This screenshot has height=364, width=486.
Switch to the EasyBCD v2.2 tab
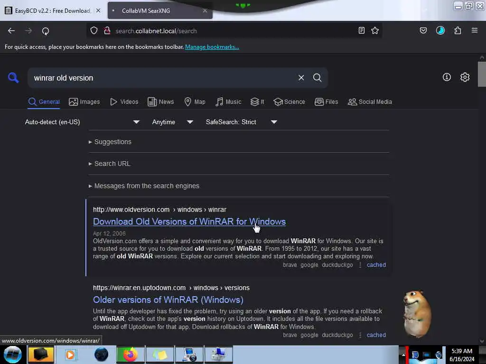coord(53,11)
